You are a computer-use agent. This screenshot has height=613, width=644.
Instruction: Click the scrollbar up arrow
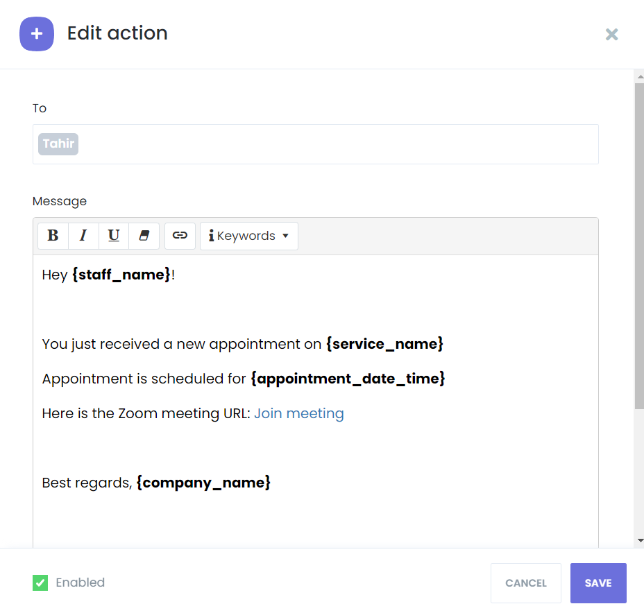640,77
